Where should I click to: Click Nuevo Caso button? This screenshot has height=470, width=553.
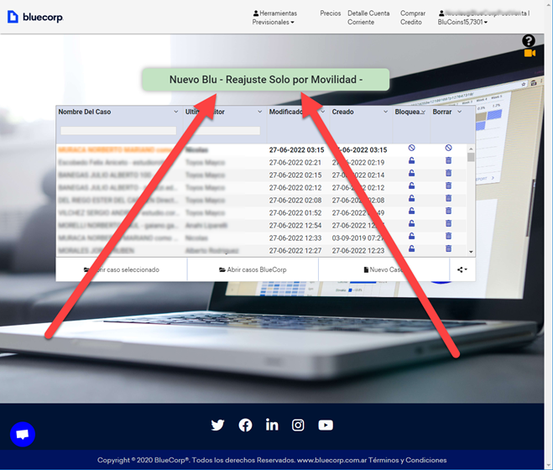(x=383, y=269)
